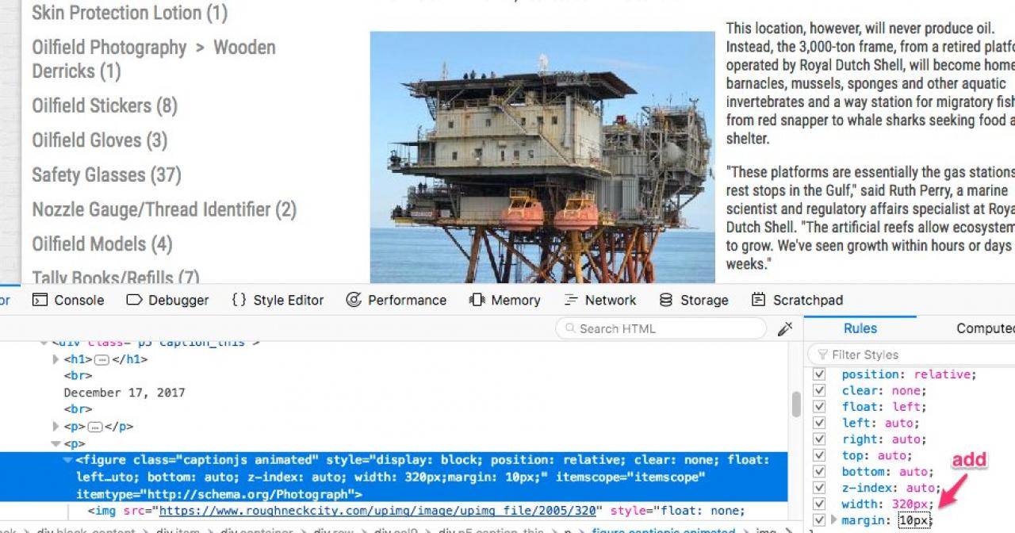Focus the Filter Styles field
Image resolution: width=1015 pixels, height=533 pixels.
coord(912,355)
